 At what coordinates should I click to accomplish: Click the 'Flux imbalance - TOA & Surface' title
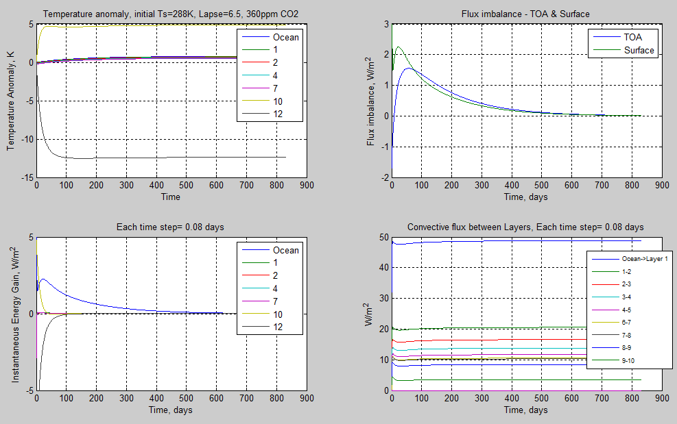[x=525, y=14]
